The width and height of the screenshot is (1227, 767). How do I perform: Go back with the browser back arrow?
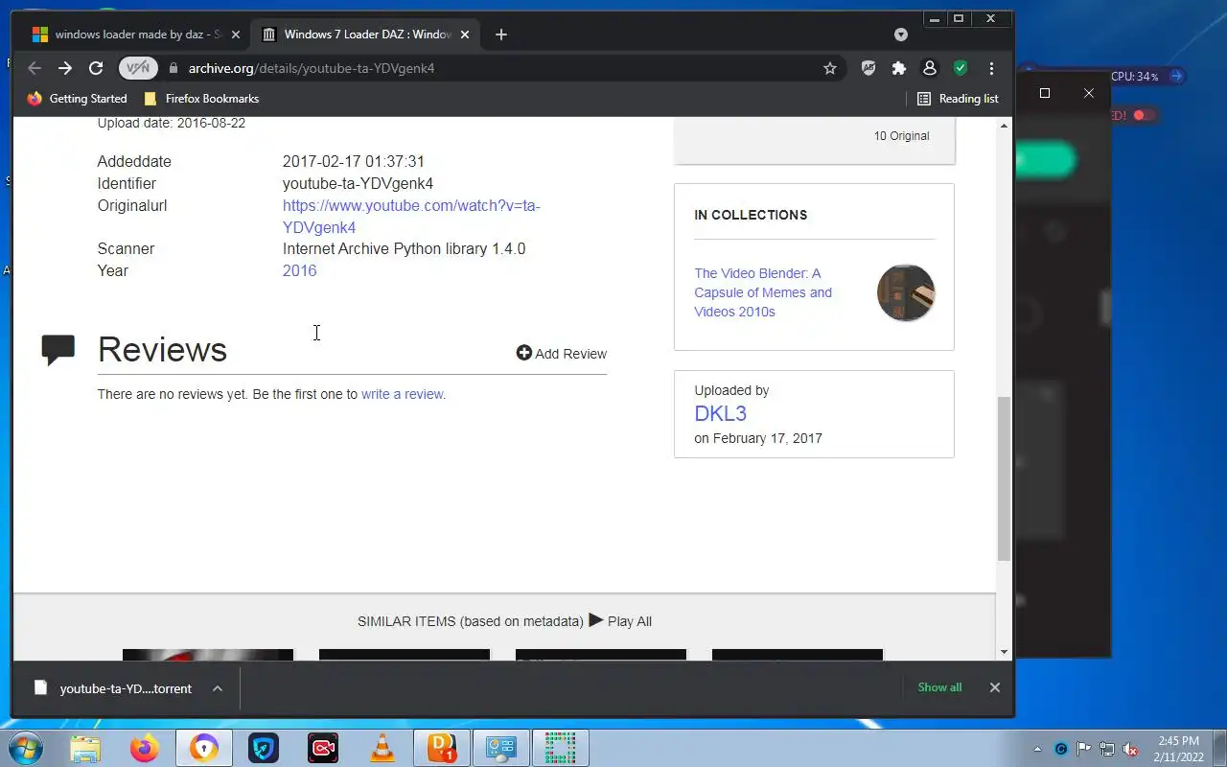[35, 68]
